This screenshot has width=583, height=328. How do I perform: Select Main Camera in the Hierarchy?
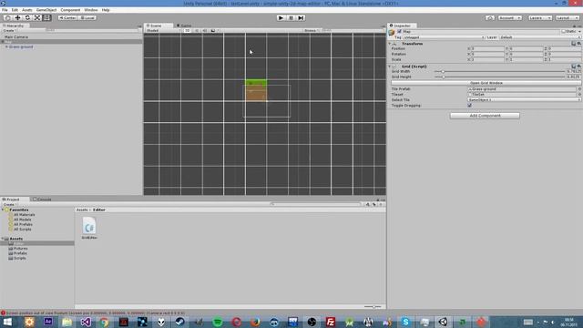(x=16, y=36)
